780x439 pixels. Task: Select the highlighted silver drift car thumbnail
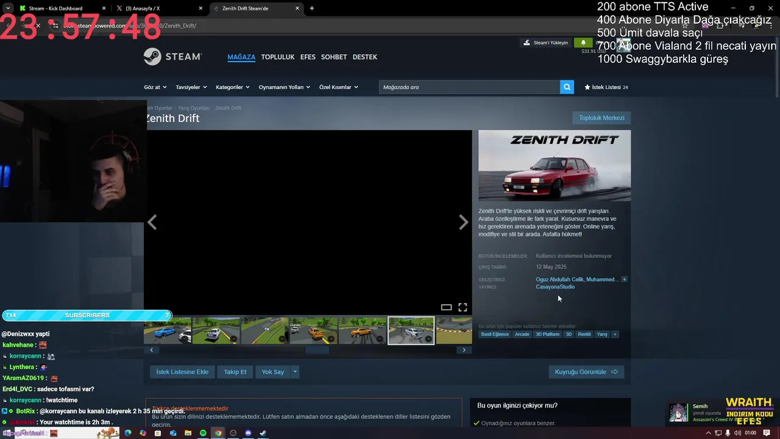pyautogui.click(x=411, y=330)
